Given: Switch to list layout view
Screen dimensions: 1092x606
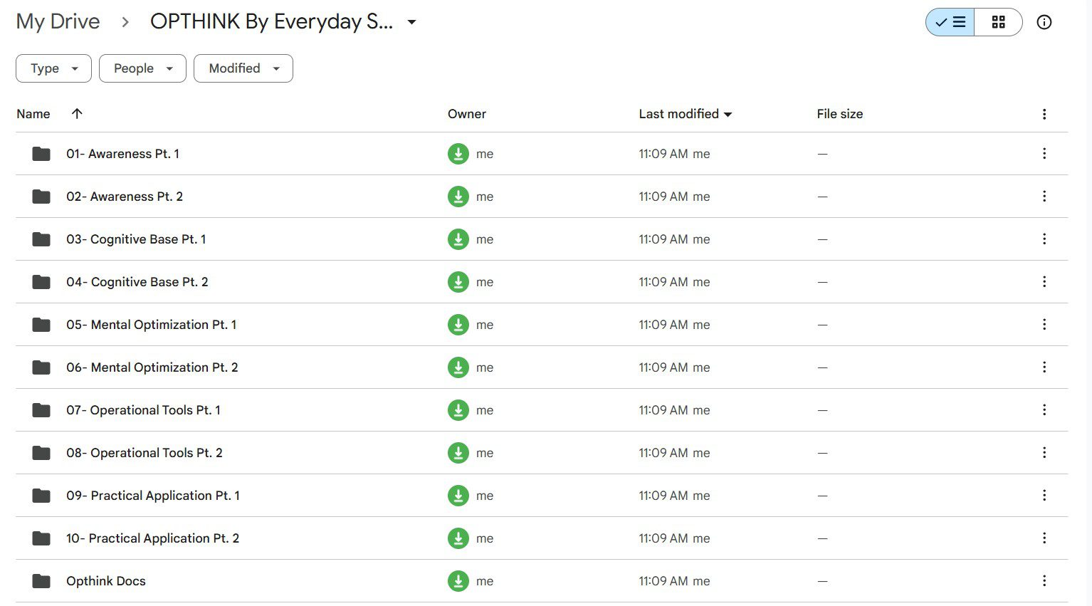Looking at the screenshot, I should click(950, 22).
